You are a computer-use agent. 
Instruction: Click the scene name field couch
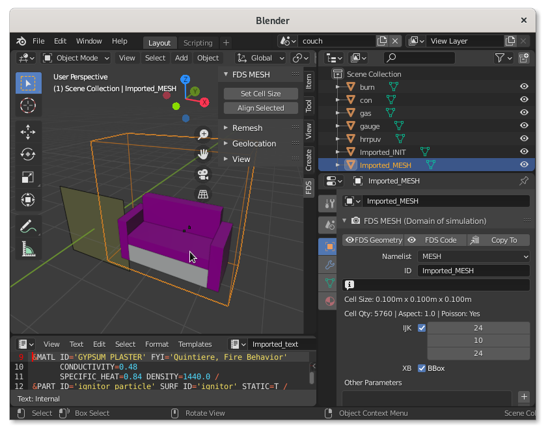pyautogui.click(x=337, y=41)
